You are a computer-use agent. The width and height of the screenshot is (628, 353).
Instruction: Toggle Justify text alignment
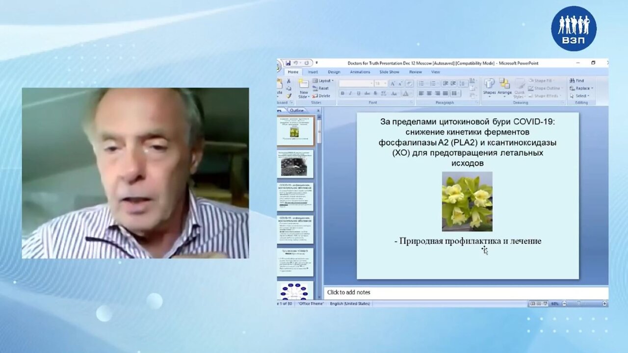pos(445,93)
